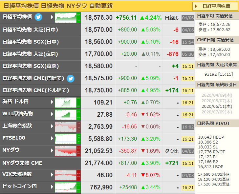Open the ビットコイン円 mini chart thumbnail
Image resolution: width=239 pixels, height=194 pixels.
pos(68,187)
